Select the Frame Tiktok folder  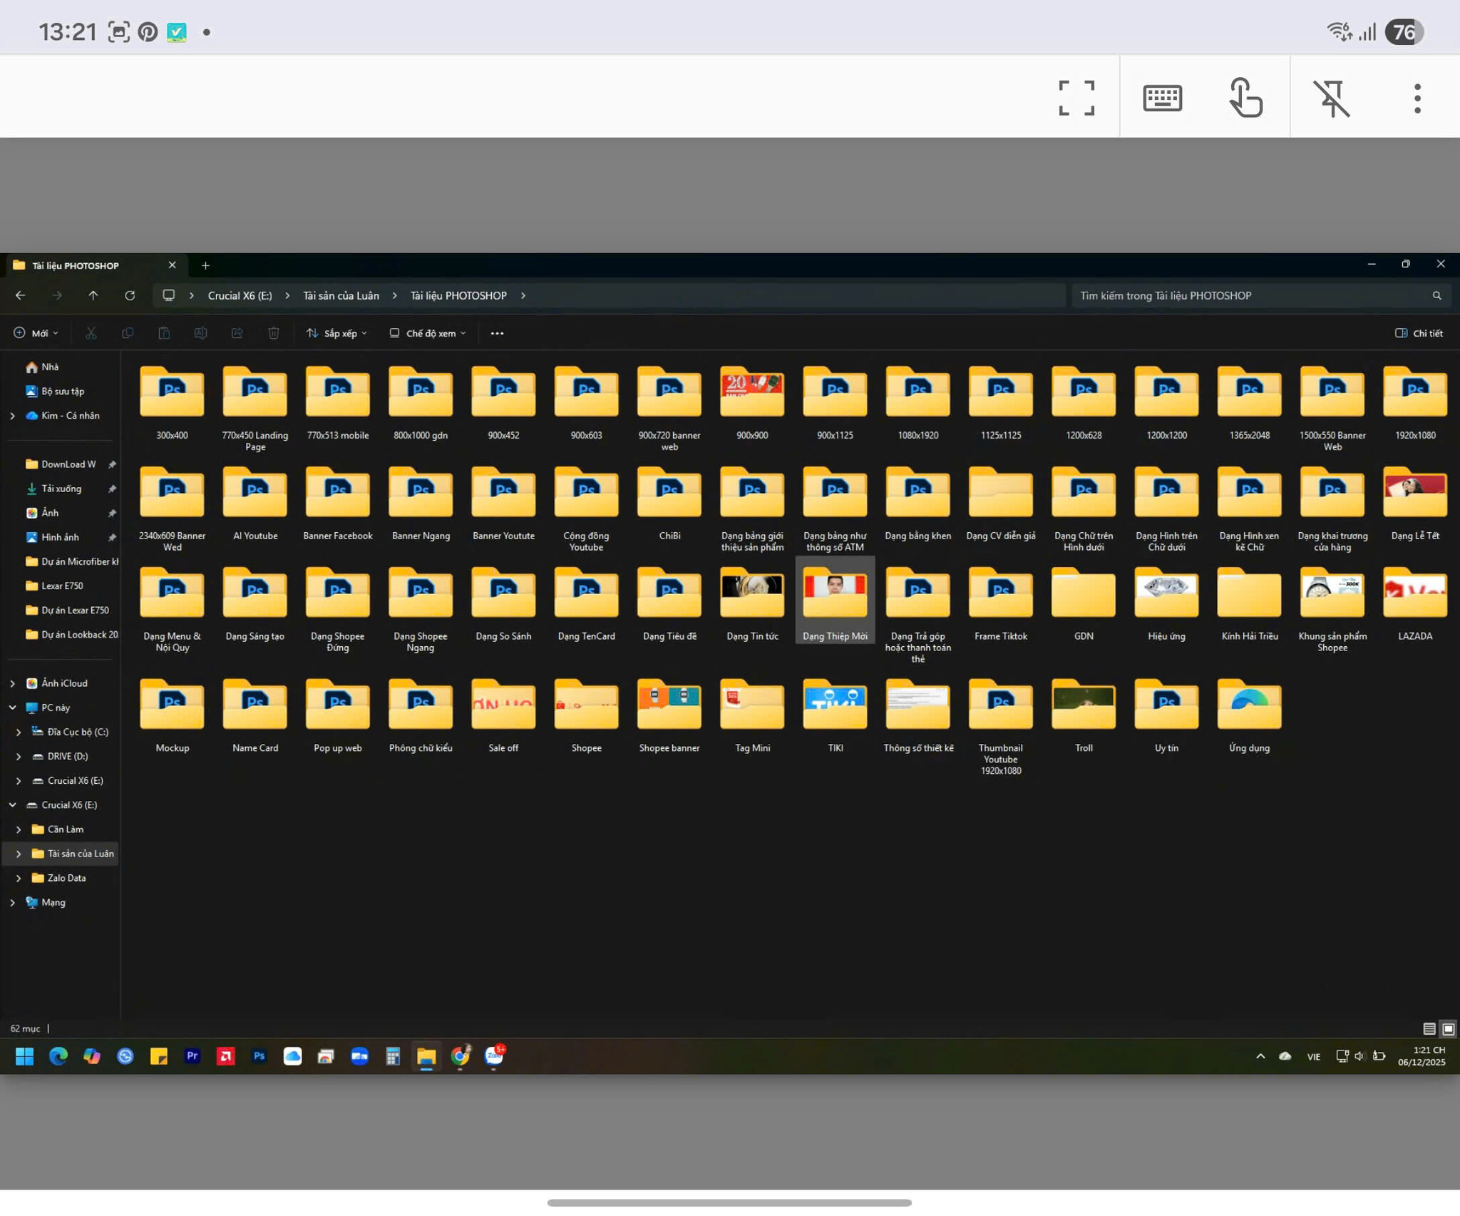coord(1000,604)
